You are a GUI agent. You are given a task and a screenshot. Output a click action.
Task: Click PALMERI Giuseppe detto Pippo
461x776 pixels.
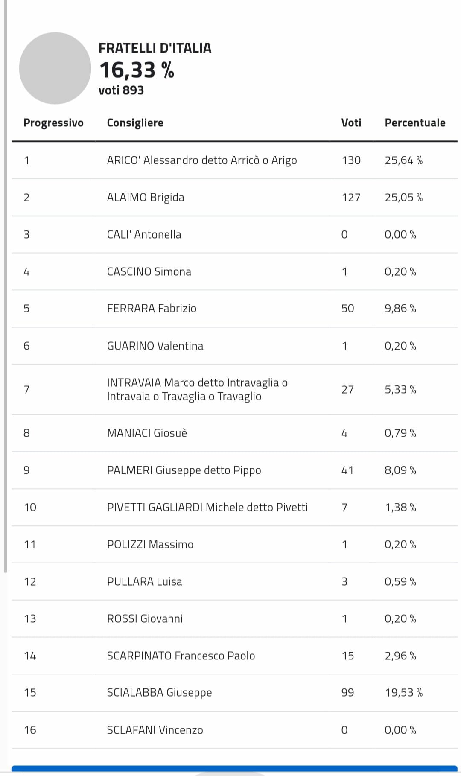coord(184,470)
